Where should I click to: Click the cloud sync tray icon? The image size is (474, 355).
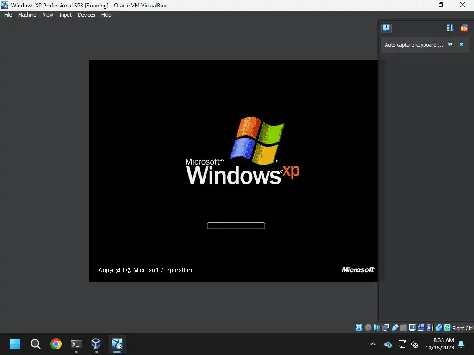coord(387,344)
